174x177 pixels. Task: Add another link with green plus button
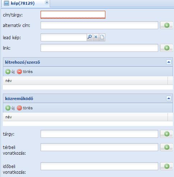point(166,48)
